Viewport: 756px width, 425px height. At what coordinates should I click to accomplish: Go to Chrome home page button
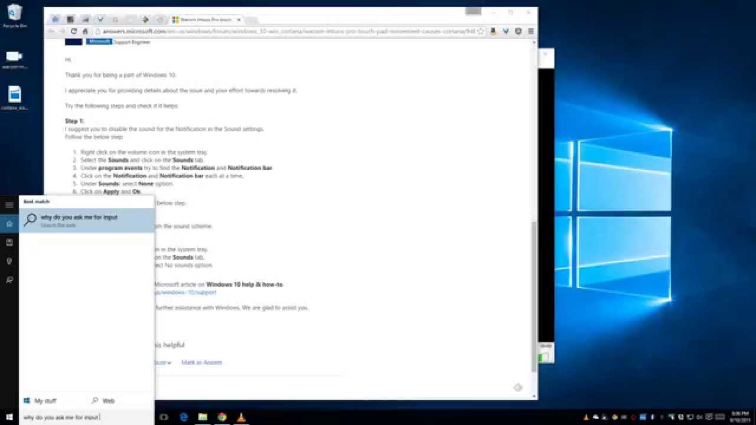(x=86, y=31)
